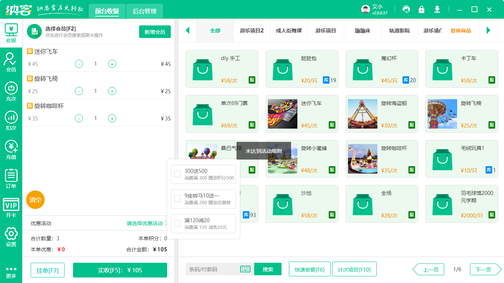Viewport: 504px width, 283px height.
Task: Click the right arrow to see more categories
Action: pos(489,31)
